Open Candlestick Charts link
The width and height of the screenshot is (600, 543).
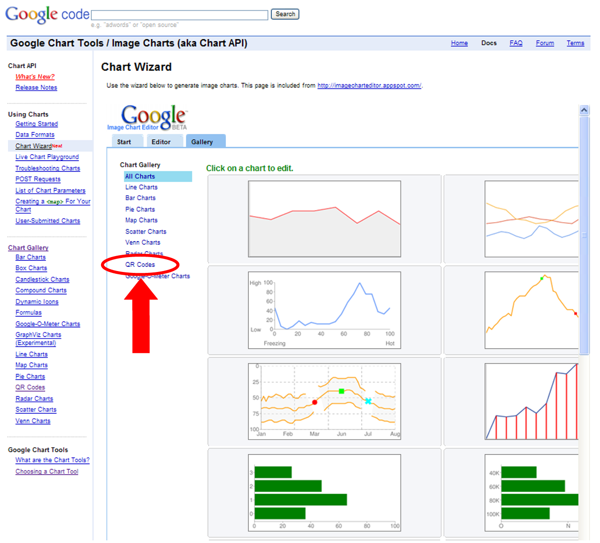click(42, 279)
